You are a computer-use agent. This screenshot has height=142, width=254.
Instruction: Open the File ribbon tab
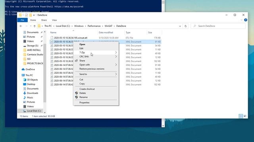[x=22, y=20]
